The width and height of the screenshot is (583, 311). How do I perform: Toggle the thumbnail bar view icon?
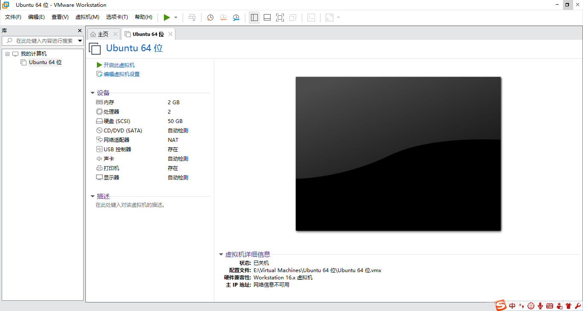[x=267, y=18]
